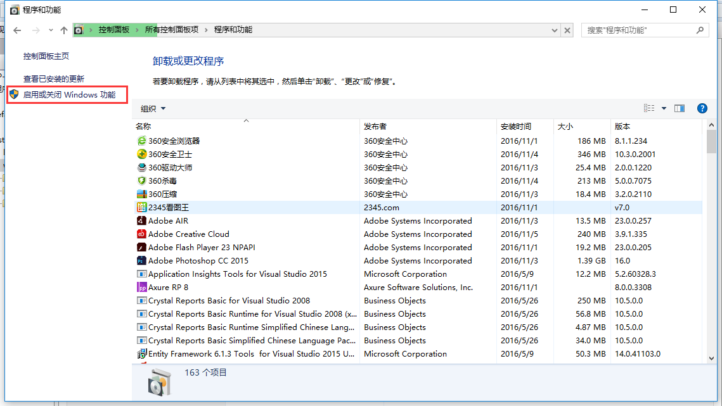Screen dimensions: 722x406
Task: Click the Adobe AIR icon
Action: (x=141, y=221)
